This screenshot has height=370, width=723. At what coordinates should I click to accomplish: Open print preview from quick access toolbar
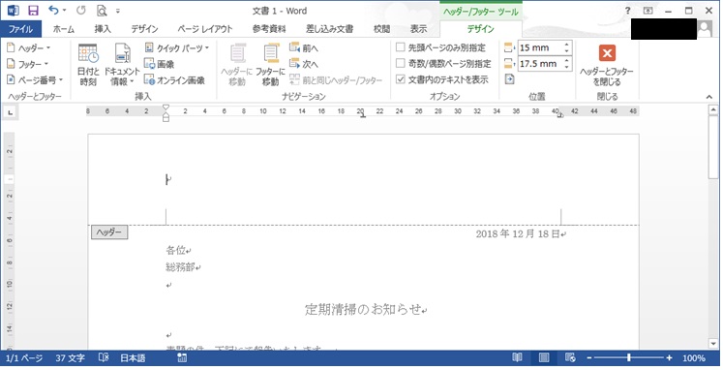pos(102,11)
